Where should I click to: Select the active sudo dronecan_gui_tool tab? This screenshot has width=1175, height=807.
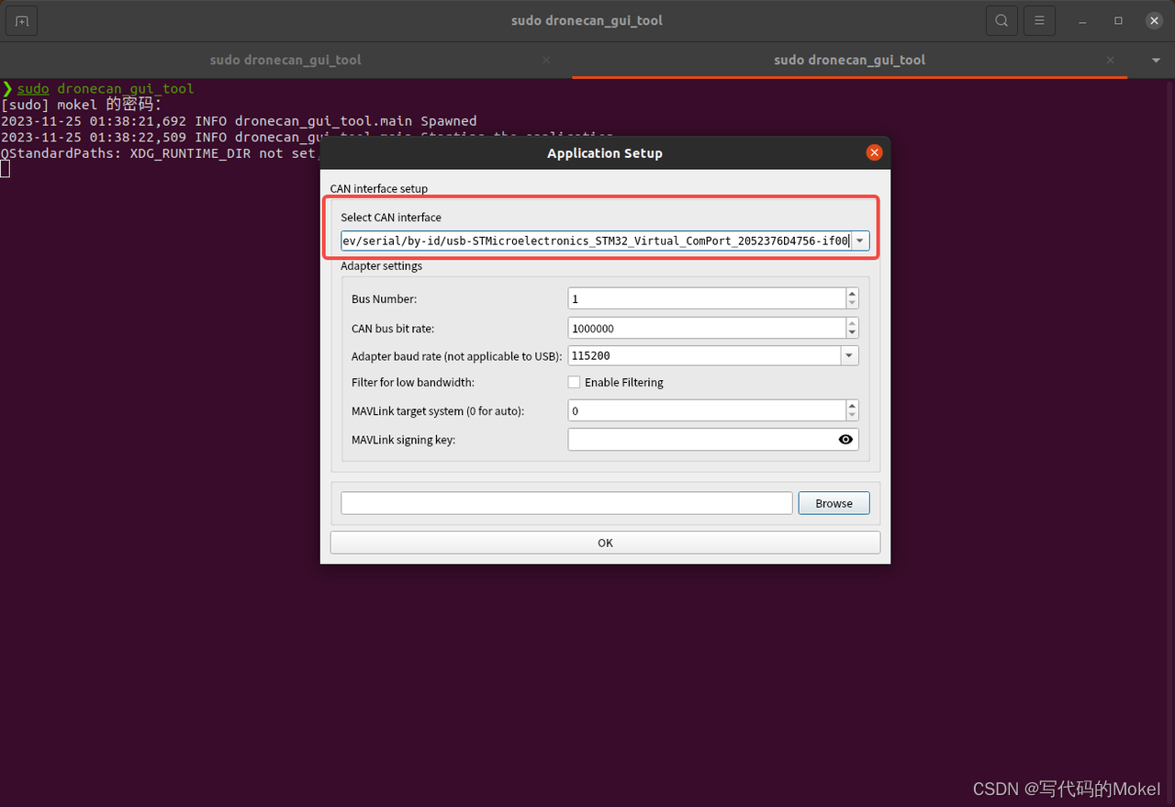[x=849, y=60]
